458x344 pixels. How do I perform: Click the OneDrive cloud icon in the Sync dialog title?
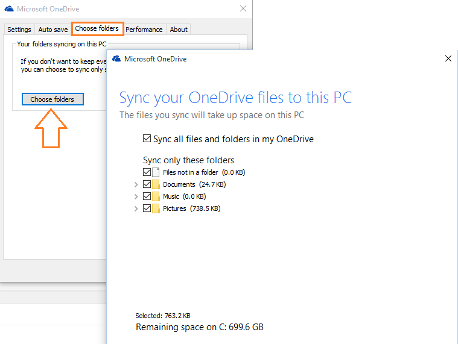tap(116, 59)
